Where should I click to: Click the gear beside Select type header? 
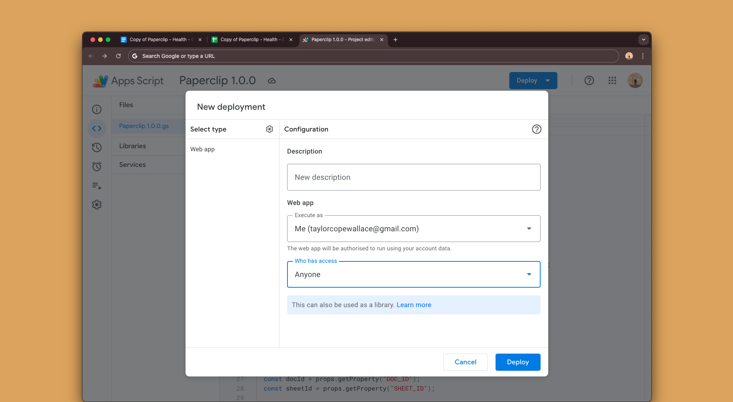[270, 129]
